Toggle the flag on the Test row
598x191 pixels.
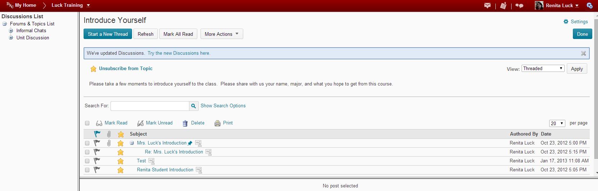(97, 161)
